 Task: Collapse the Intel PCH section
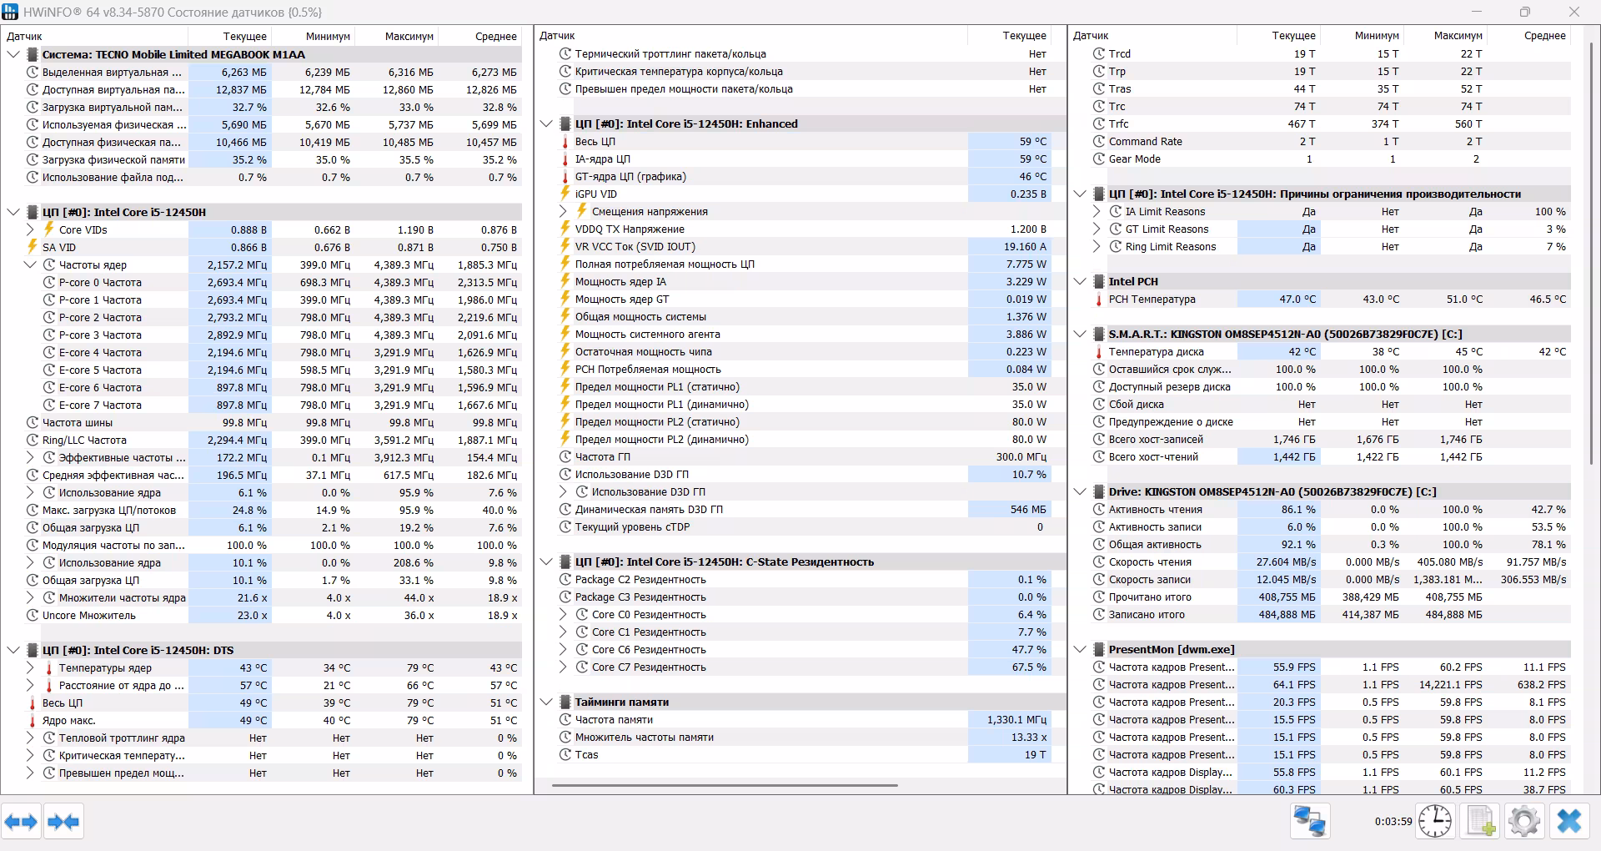click(1080, 281)
